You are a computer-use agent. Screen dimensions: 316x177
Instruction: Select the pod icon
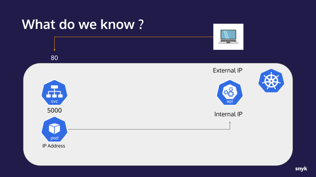click(54, 130)
